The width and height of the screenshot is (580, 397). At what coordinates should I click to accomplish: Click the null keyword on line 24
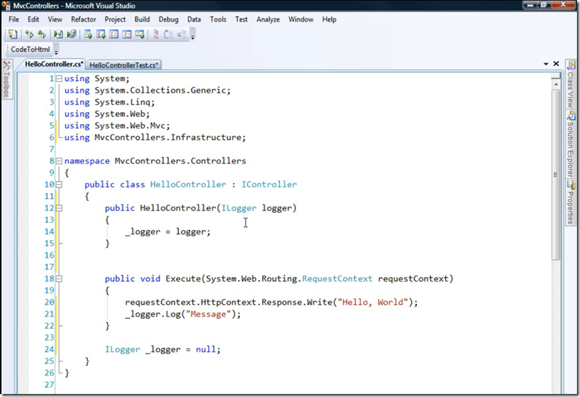point(205,350)
